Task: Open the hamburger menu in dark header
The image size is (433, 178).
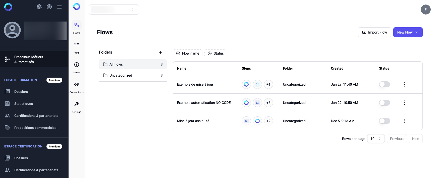Action: 59,7
